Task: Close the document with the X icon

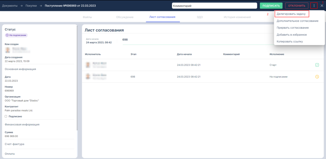Action: point(322,6)
